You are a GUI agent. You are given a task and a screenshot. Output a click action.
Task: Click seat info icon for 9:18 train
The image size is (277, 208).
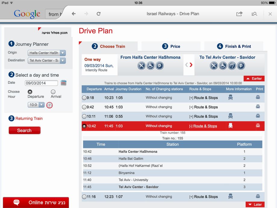coord(230,97)
